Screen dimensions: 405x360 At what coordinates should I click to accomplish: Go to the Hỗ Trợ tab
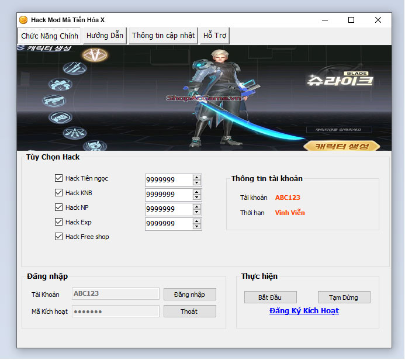click(214, 36)
